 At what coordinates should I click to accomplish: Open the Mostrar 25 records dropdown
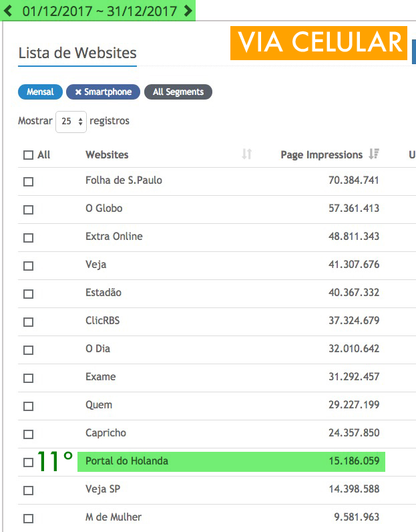pyautogui.click(x=71, y=122)
